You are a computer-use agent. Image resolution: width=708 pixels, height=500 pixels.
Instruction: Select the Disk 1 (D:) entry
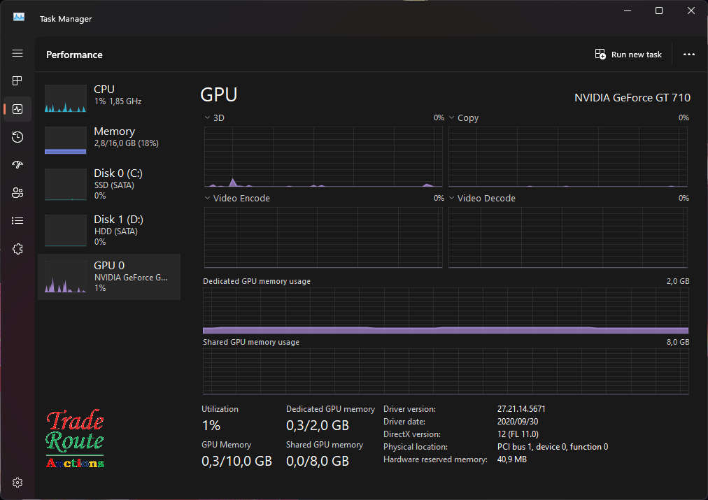tap(108, 231)
